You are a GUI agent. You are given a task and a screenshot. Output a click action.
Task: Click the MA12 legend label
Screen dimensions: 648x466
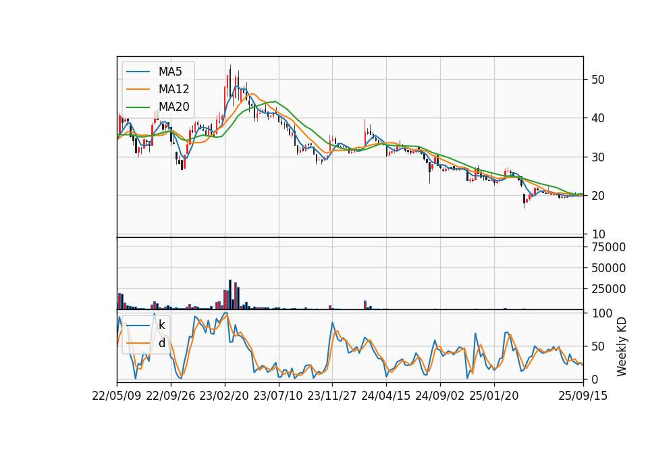pos(173,89)
